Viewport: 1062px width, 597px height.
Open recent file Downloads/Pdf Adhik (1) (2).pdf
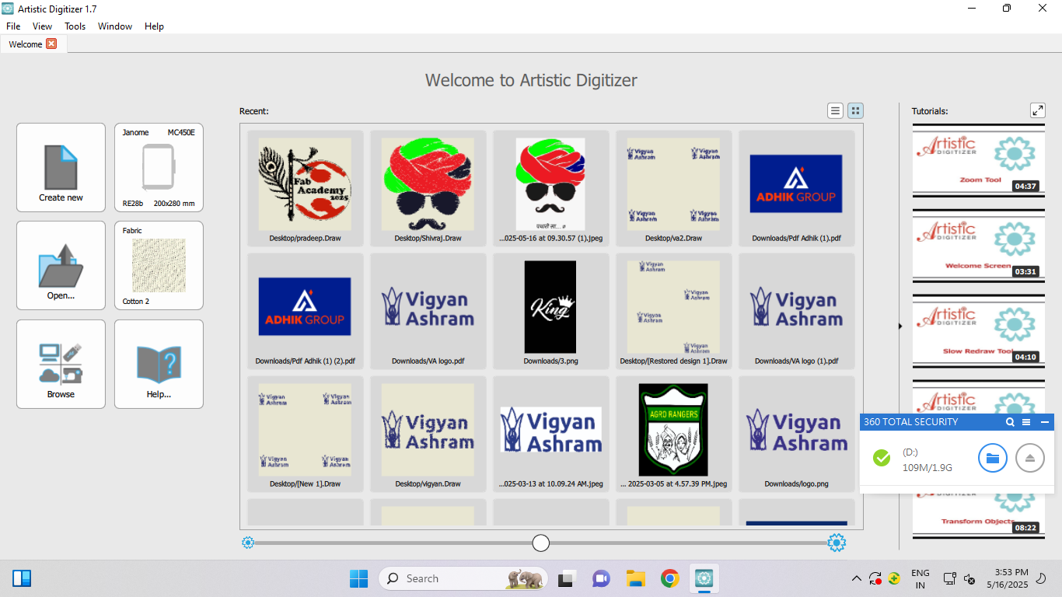305,311
